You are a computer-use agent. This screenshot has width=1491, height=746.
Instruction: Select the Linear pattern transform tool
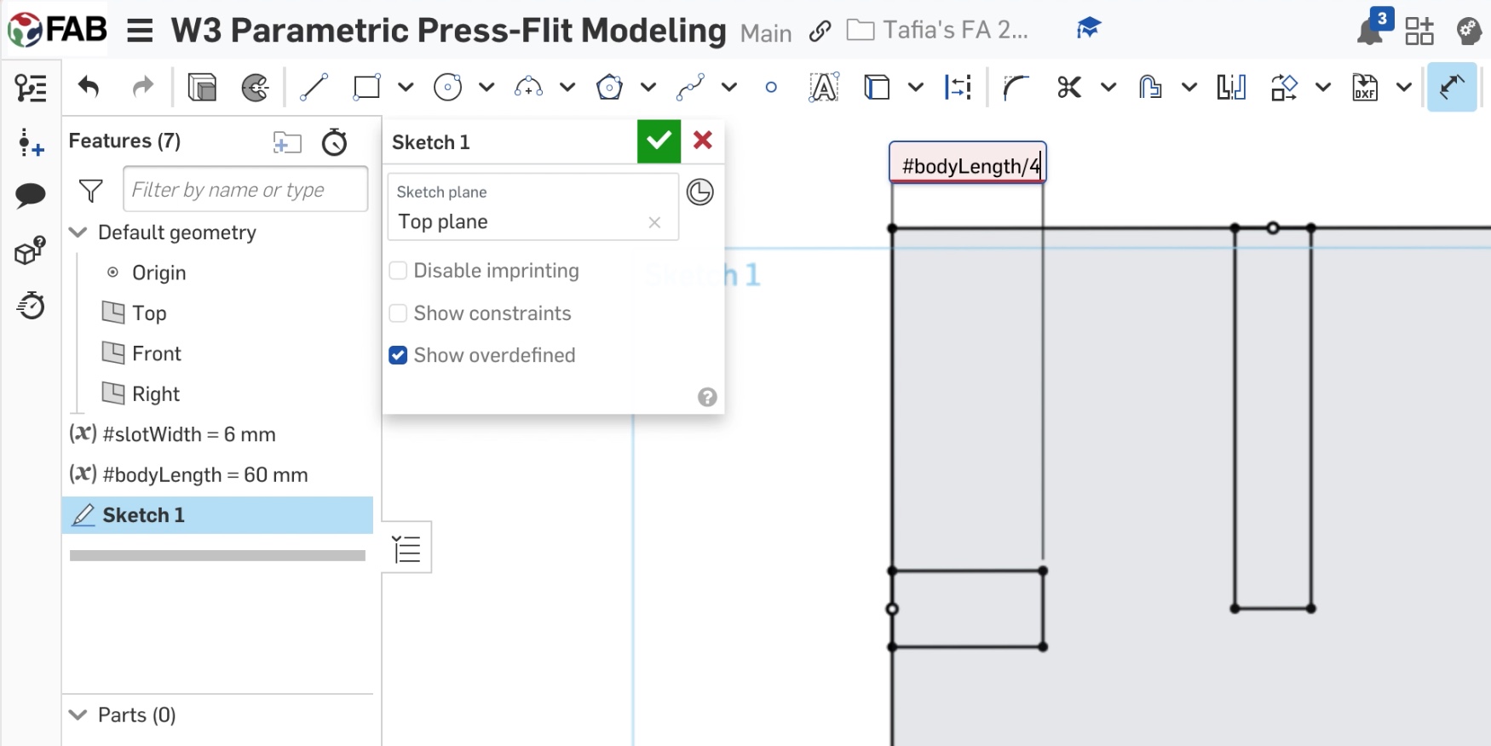[1284, 87]
